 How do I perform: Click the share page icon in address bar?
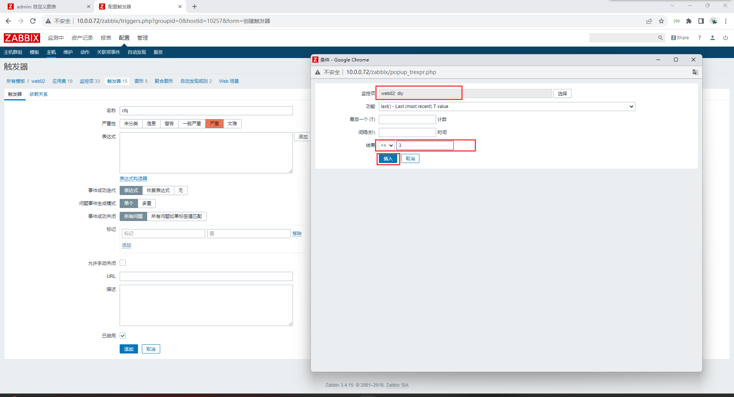pos(649,21)
